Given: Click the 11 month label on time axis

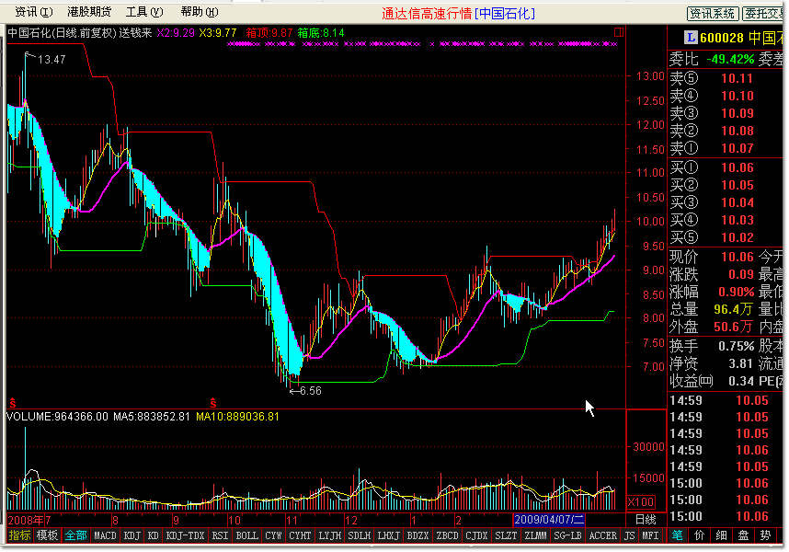Looking at the screenshot, I should (292, 521).
